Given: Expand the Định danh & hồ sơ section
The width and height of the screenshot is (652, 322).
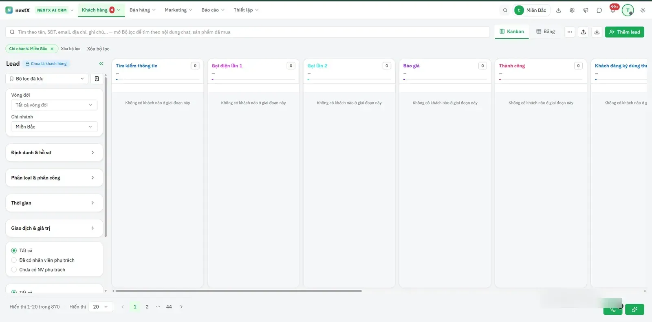Looking at the screenshot, I should click(x=54, y=153).
